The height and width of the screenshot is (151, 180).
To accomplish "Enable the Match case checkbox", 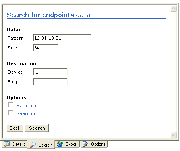I will (11, 105).
